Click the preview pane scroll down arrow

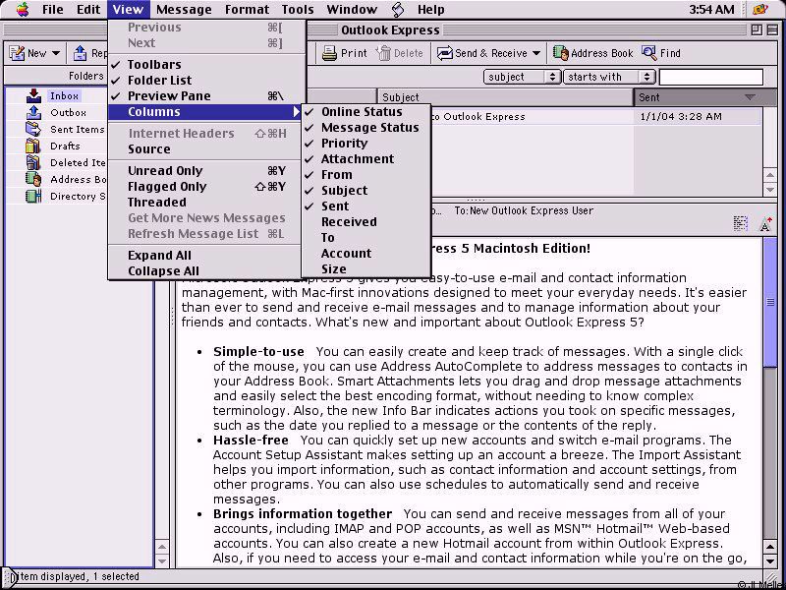[x=770, y=560]
